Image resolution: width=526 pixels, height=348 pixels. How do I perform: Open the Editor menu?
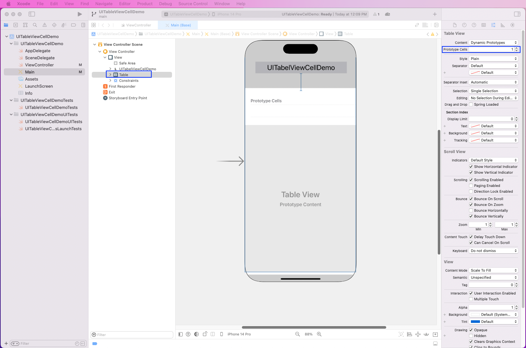coord(125,4)
